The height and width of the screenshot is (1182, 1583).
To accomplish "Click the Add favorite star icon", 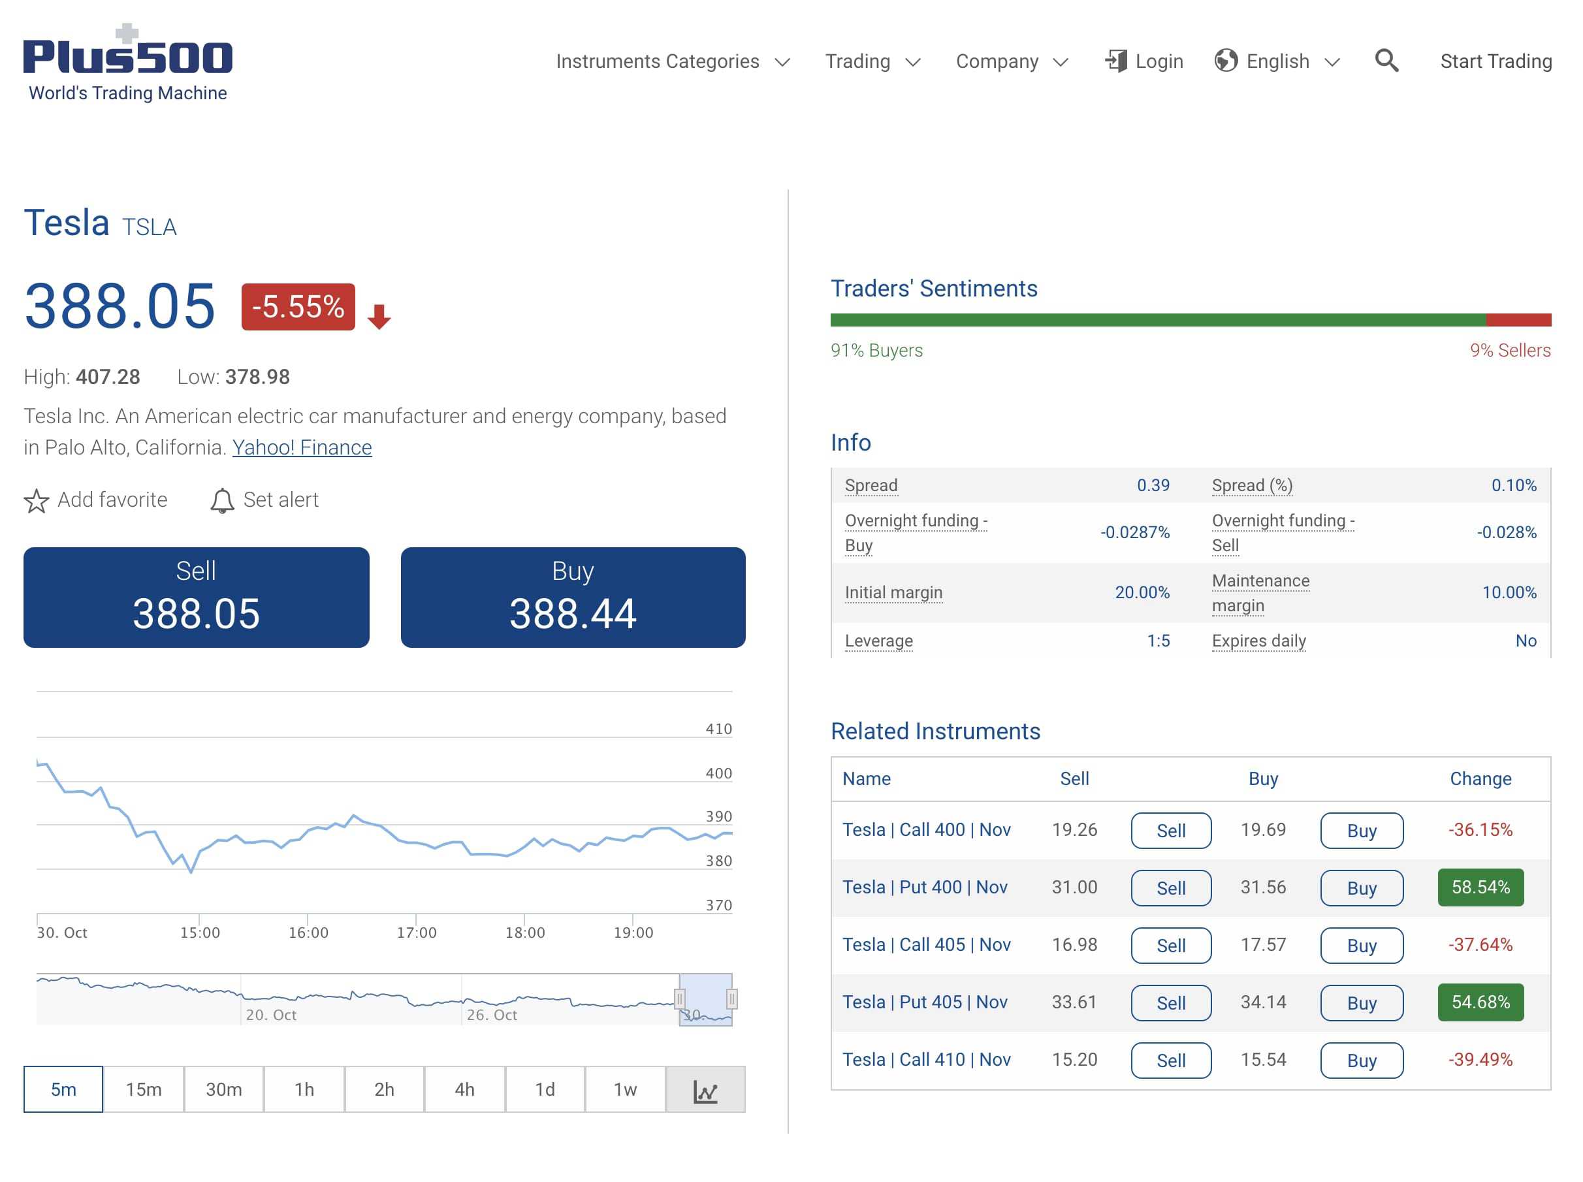I will [x=37, y=500].
